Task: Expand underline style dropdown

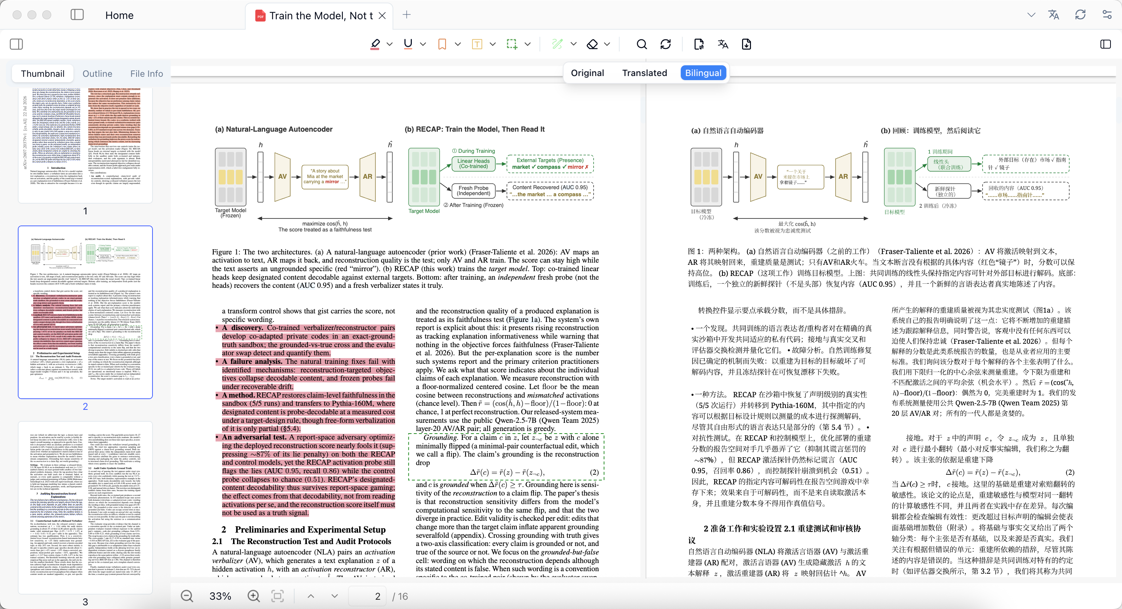Action: pos(423,44)
